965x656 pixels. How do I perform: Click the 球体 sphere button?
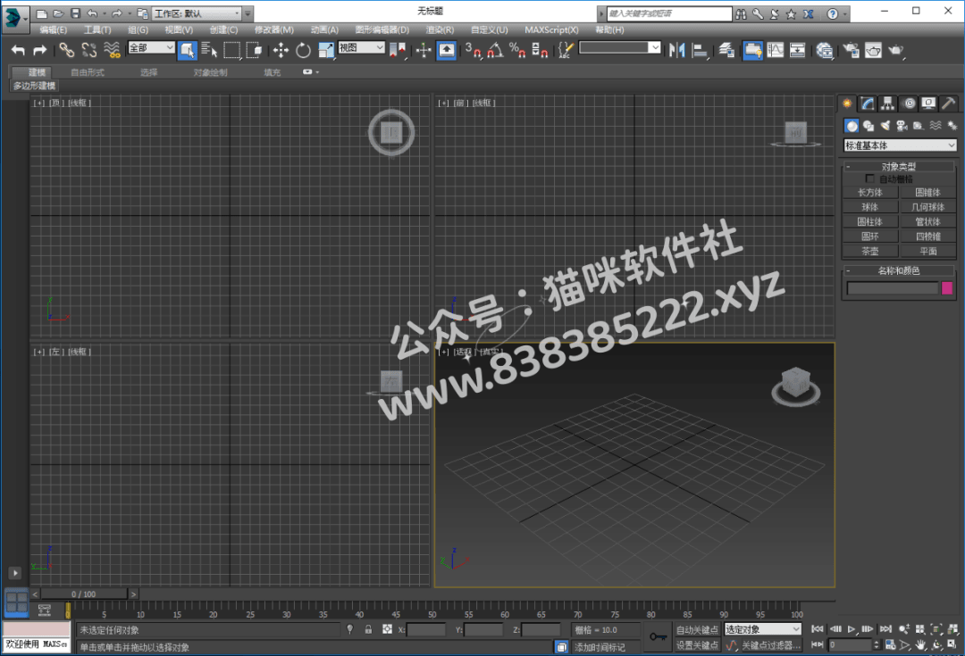870,207
